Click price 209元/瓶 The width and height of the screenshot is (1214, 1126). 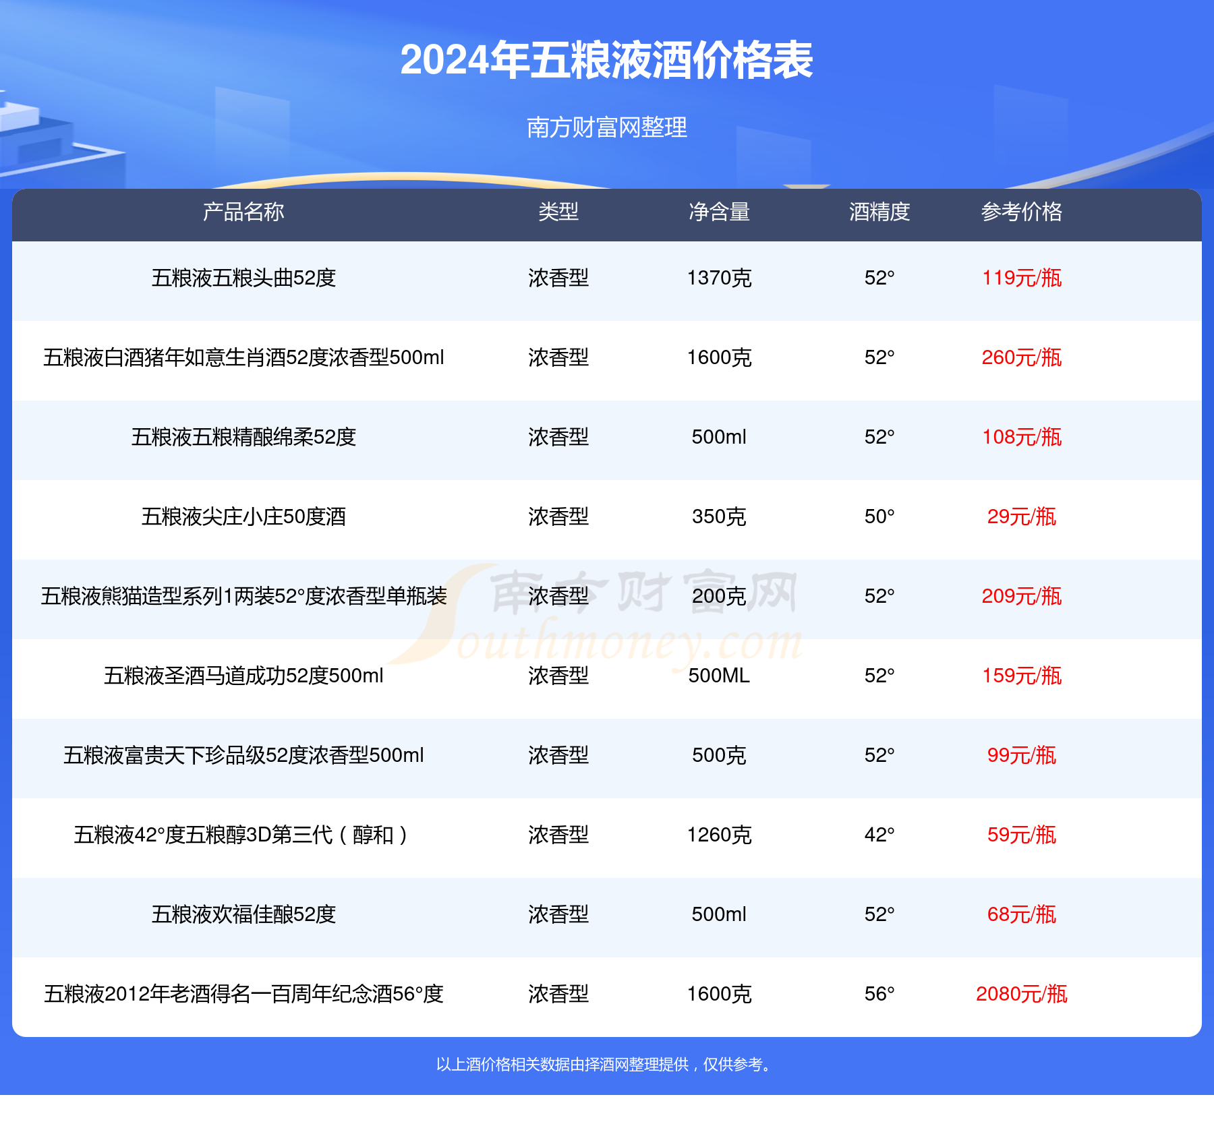[x=1022, y=596]
